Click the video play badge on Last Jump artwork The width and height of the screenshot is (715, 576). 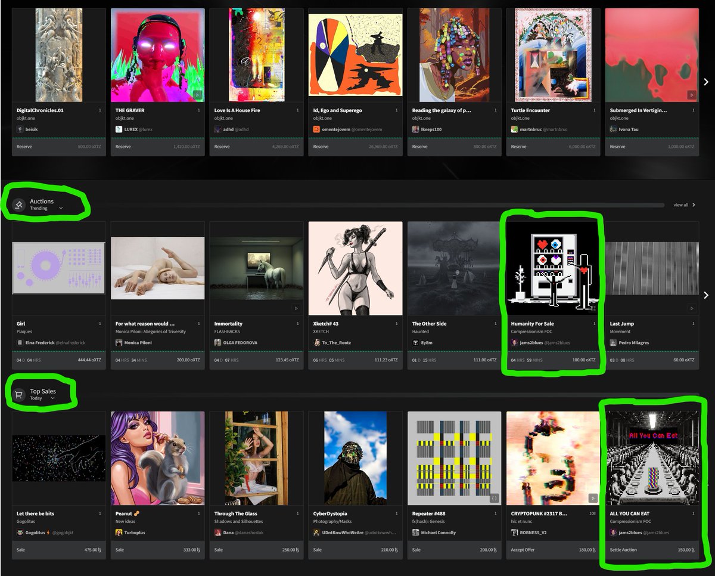click(x=692, y=308)
